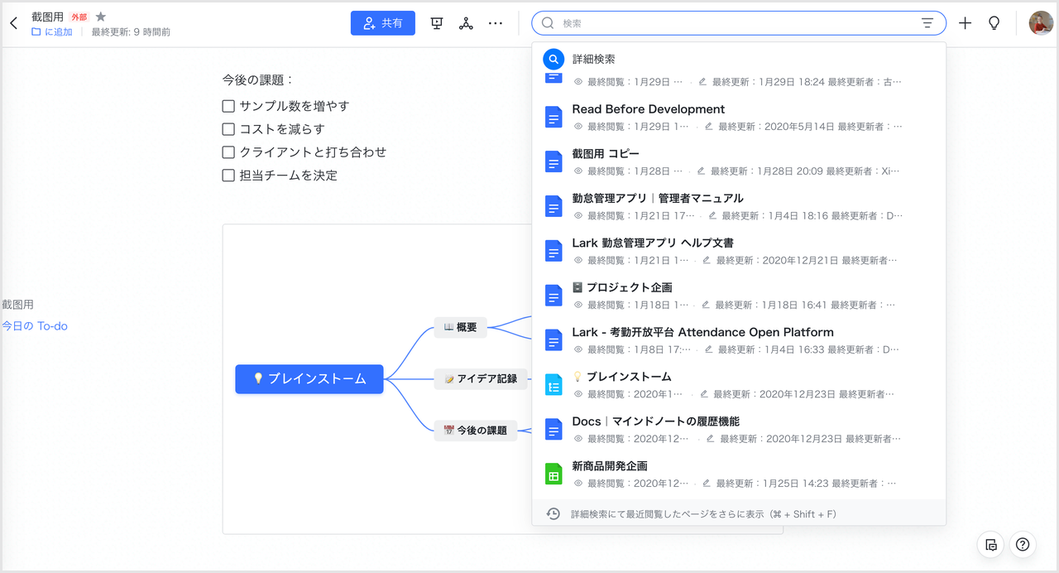Open the help question mark icon
The image size is (1059, 573).
pyautogui.click(x=1023, y=544)
